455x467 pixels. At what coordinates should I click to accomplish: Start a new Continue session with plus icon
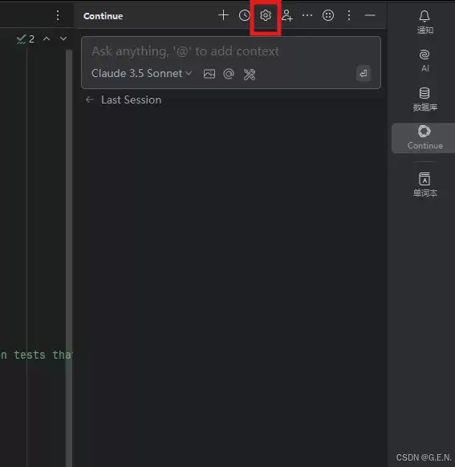(x=223, y=15)
